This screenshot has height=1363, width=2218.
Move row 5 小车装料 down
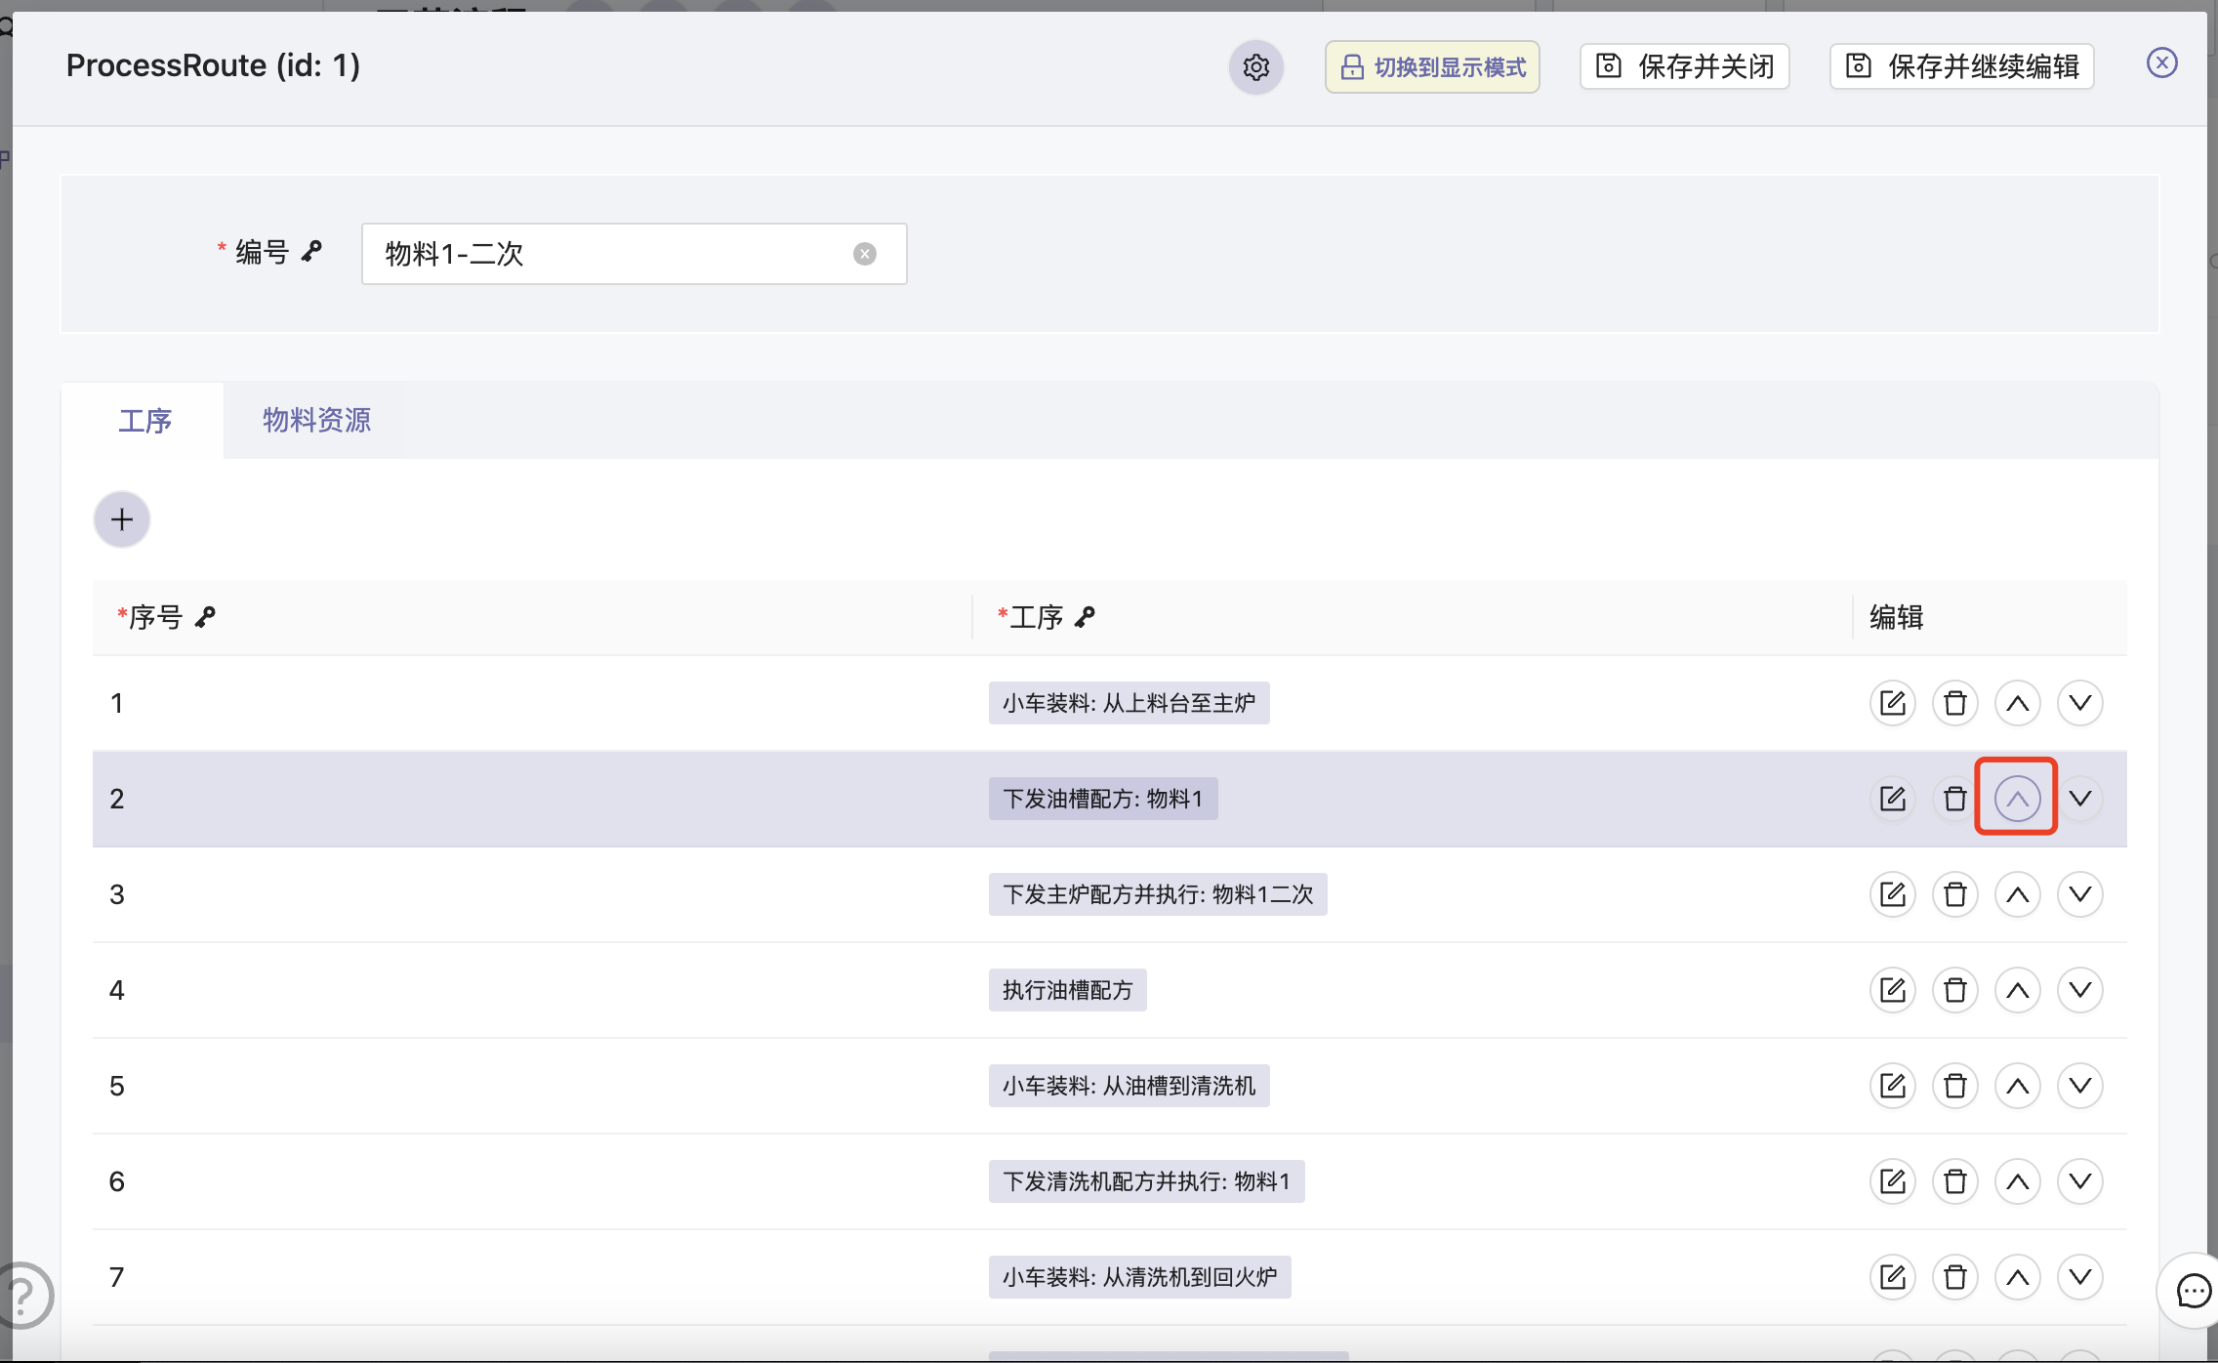[2079, 1086]
